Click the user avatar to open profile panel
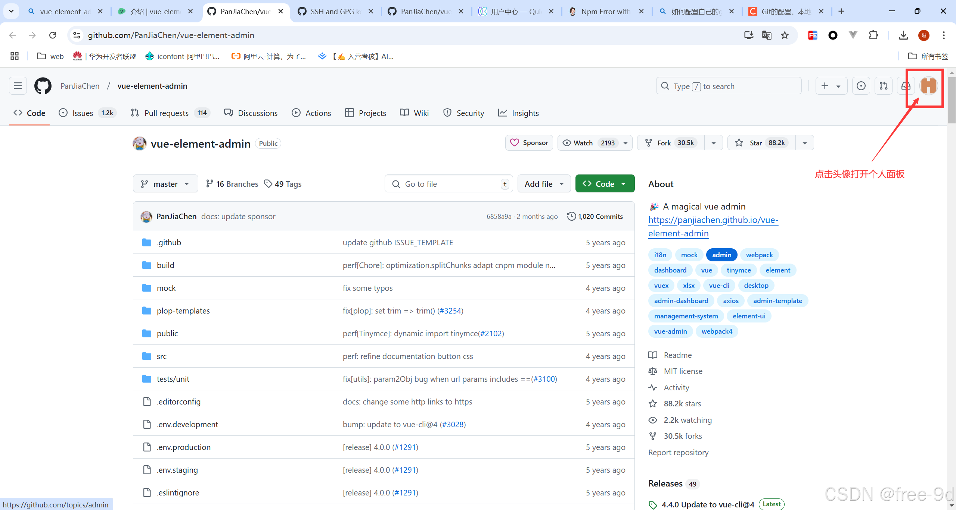Image resolution: width=956 pixels, height=510 pixels. point(928,86)
